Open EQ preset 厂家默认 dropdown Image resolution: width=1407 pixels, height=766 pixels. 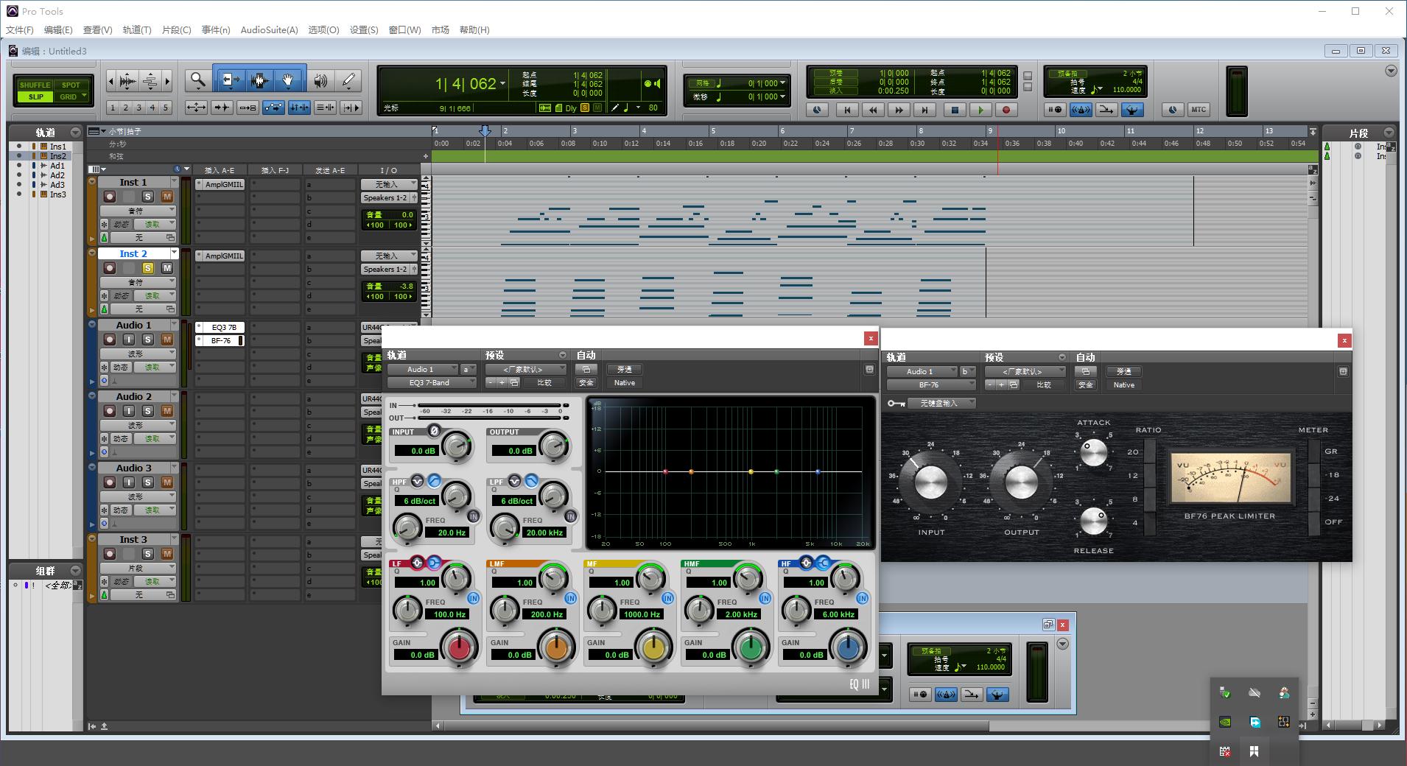(526, 370)
